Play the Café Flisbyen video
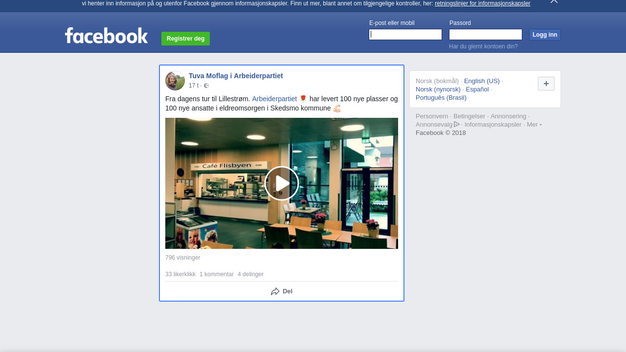The height and width of the screenshot is (352, 626). [x=282, y=183]
